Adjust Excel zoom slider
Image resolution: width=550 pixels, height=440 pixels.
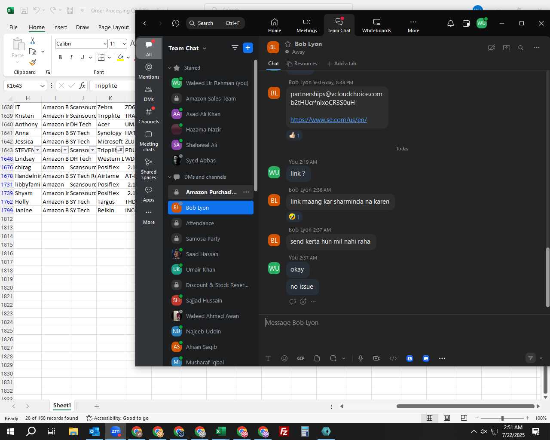point(502,418)
